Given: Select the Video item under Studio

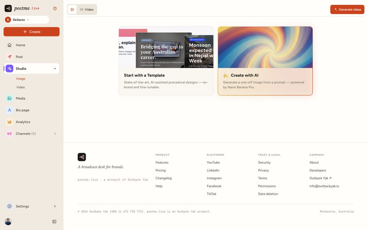Looking at the screenshot, I should 20,87.
